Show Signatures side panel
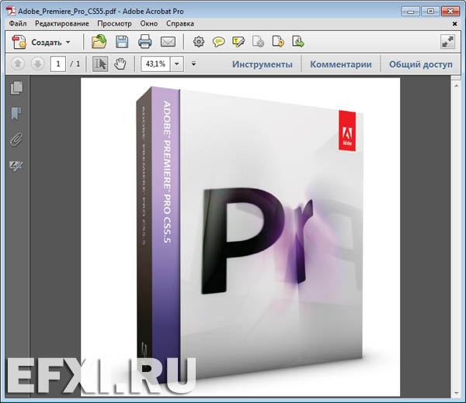Screen dimensions: 466x403 [x=16, y=166]
